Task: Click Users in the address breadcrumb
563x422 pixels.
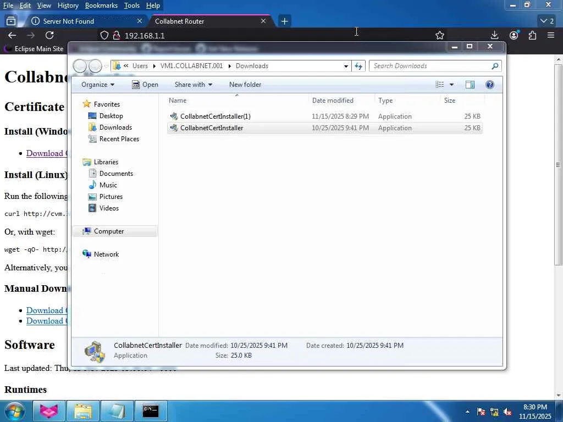Action: pos(140,66)
